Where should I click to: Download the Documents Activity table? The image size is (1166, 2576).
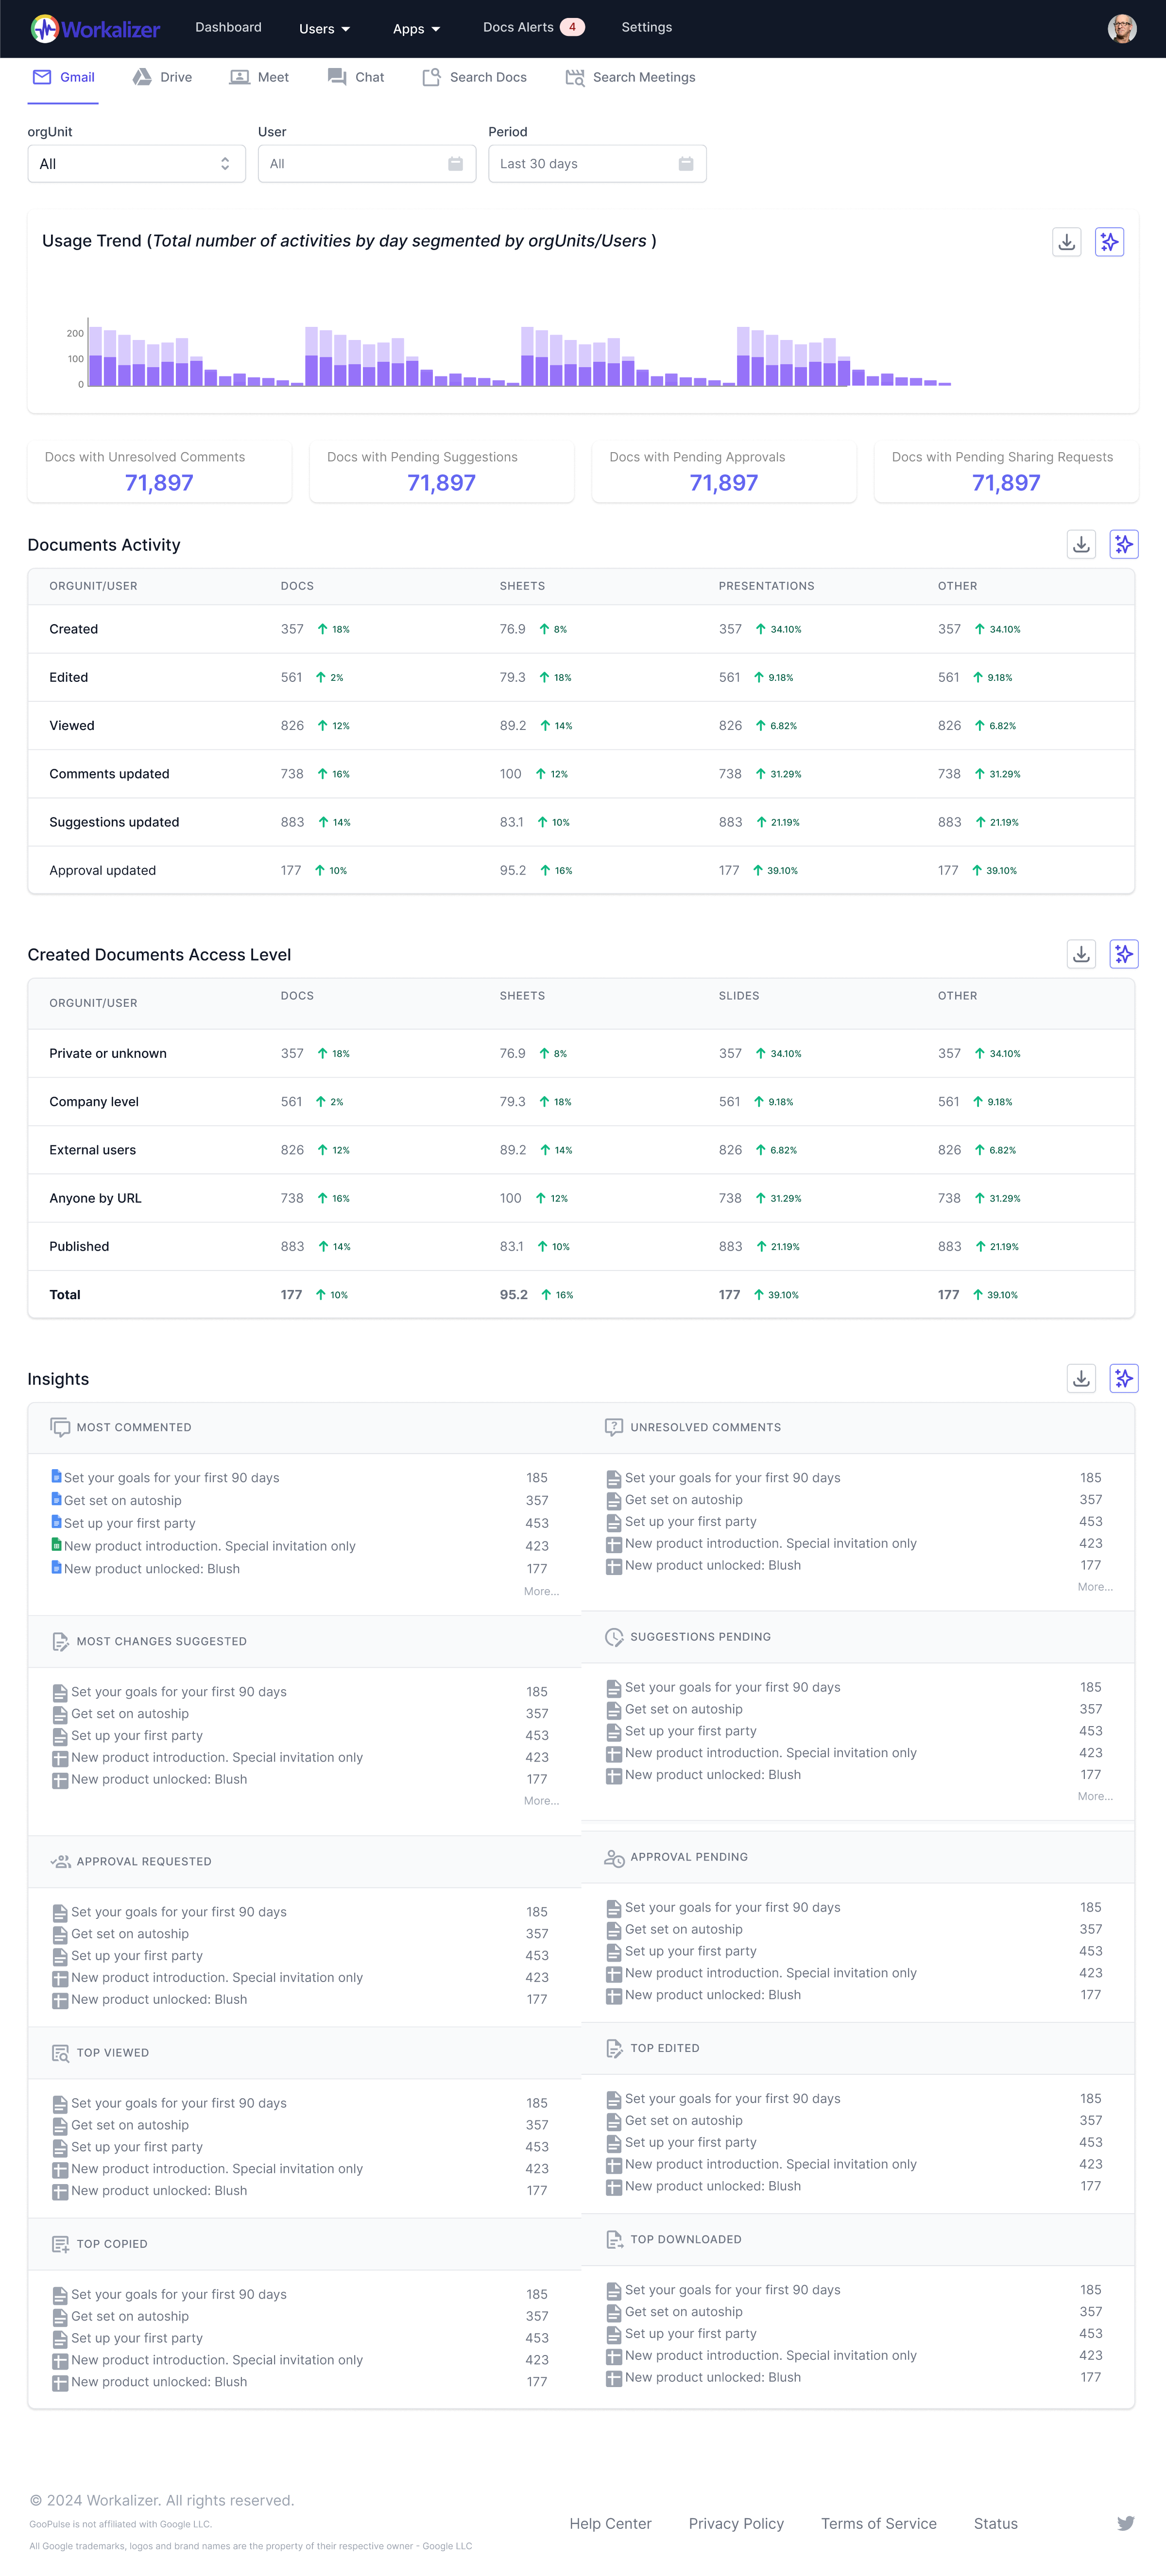1081,544
